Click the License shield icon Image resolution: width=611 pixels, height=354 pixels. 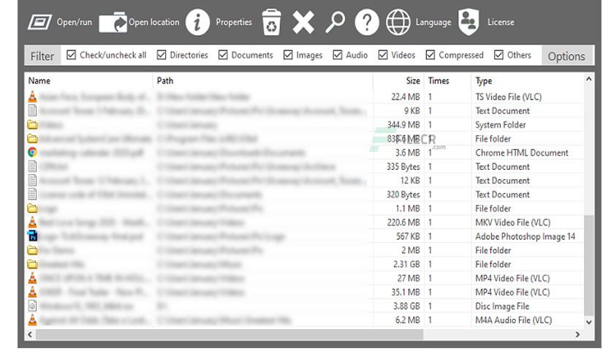(x=468, y=22)
